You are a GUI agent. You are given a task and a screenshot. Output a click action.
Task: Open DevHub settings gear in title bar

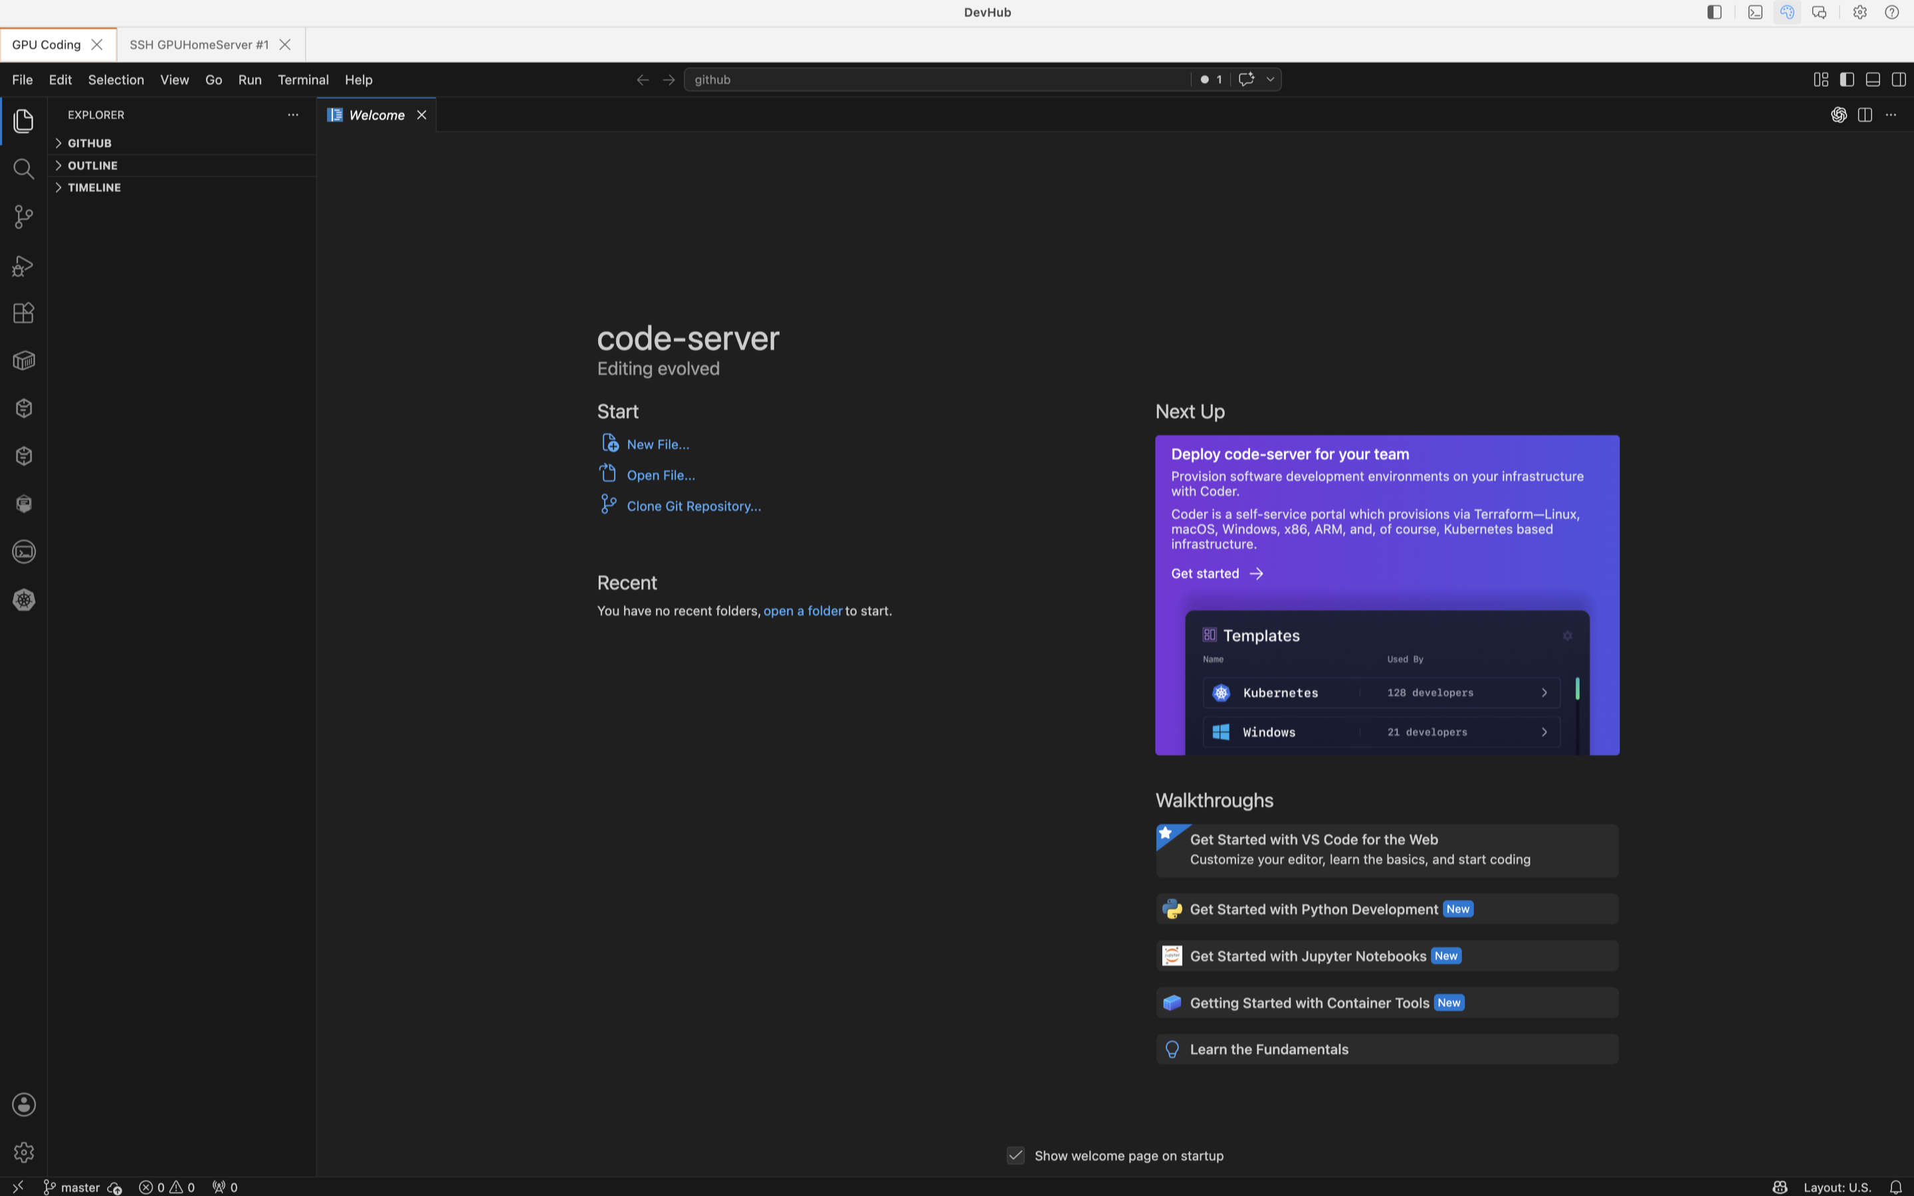pyautogui.click(x=1860, y=13)
